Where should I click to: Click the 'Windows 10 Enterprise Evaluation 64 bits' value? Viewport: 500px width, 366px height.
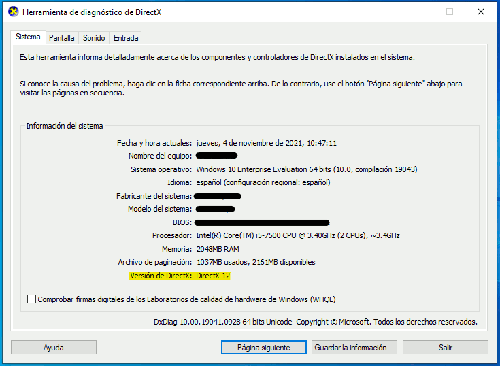coord(263,169)
